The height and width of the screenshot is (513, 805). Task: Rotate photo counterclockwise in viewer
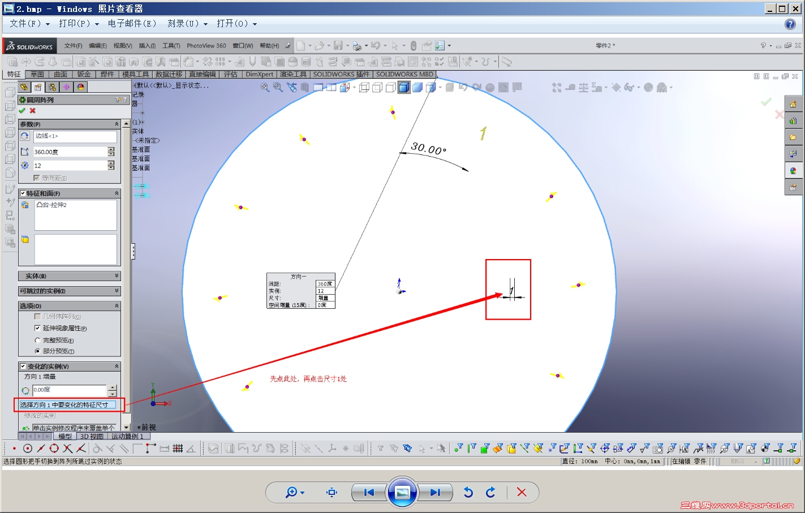tap(468, 493)
